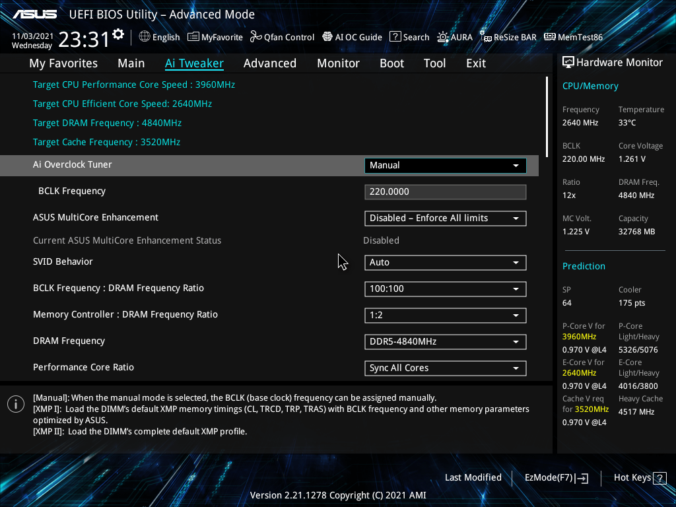Select the Ai Overclock Tuner row label
676x507 pixels.
pos(73,164)
